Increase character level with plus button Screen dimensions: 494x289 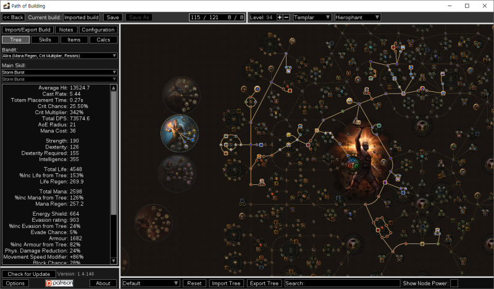pos(280,17)
